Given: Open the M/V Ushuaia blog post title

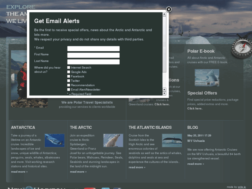Looking at the screenshot, I should [196, 141].
